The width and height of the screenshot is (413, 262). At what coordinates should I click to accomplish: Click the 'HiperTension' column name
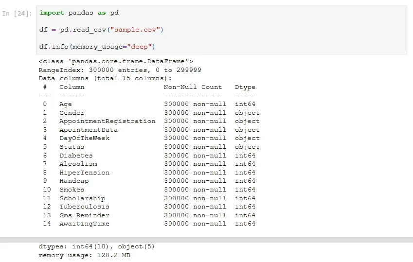84,173
